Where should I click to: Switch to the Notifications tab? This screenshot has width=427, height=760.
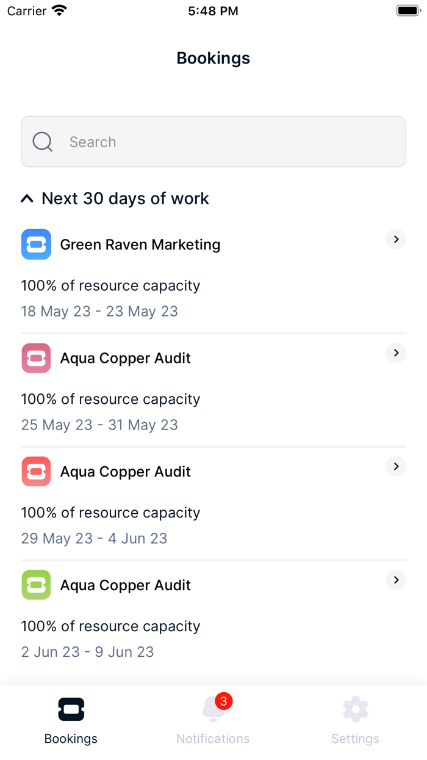(212, 721)
